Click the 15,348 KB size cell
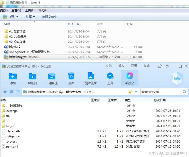Screen dimensions: 189x157 [x=135, y=57]
